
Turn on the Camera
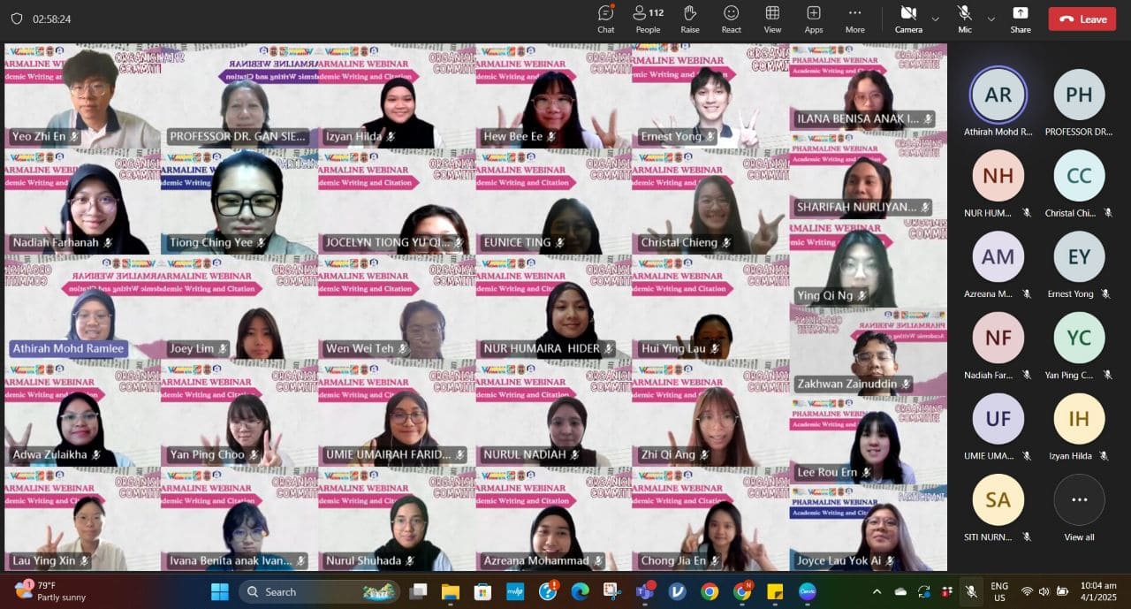907,19
